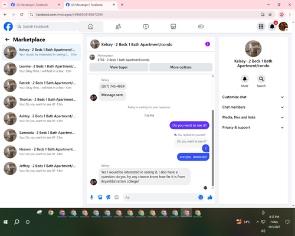Open the account profile picture menu
295x236 pixels.
pyautogui.click(x=283, y=27)
